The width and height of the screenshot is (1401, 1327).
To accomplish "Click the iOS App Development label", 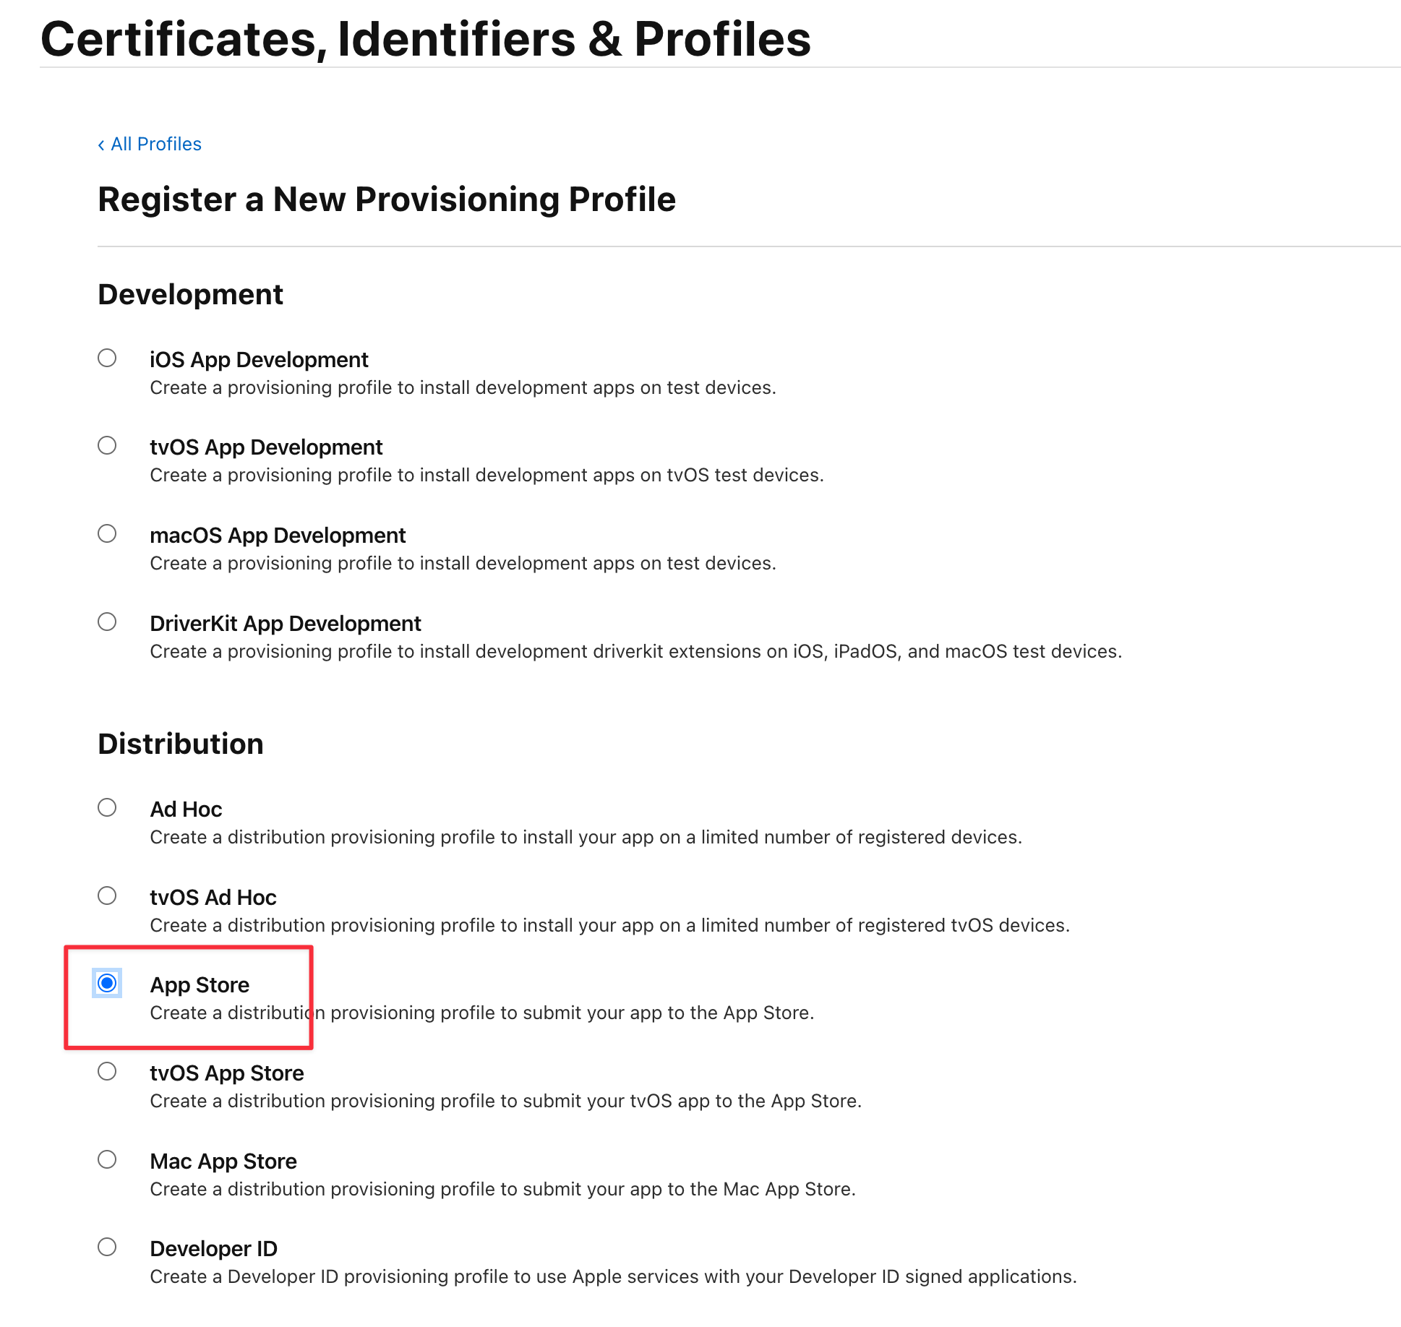I will 259,360.
